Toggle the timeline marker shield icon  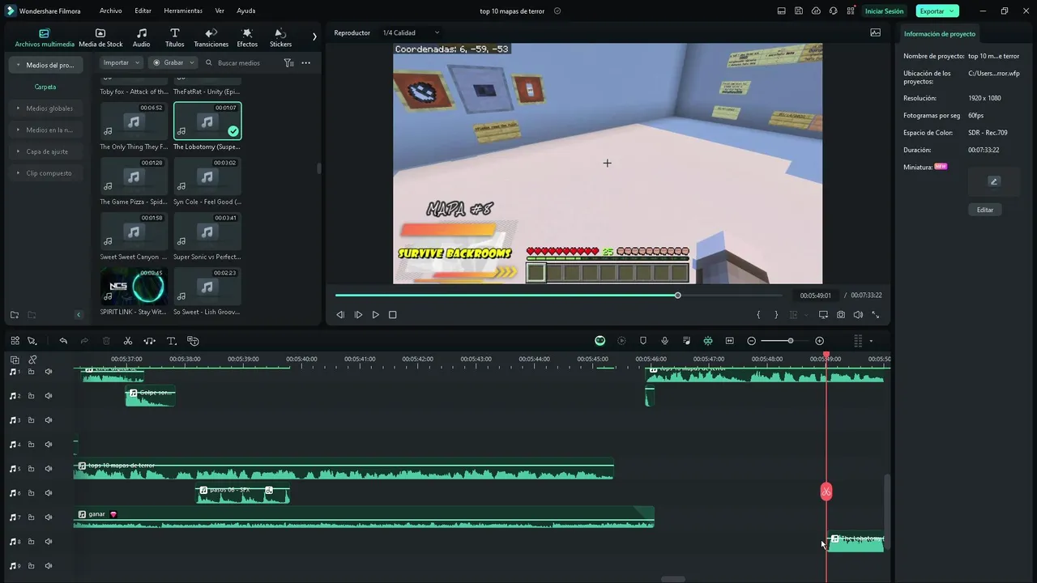[x=643, y=341]
